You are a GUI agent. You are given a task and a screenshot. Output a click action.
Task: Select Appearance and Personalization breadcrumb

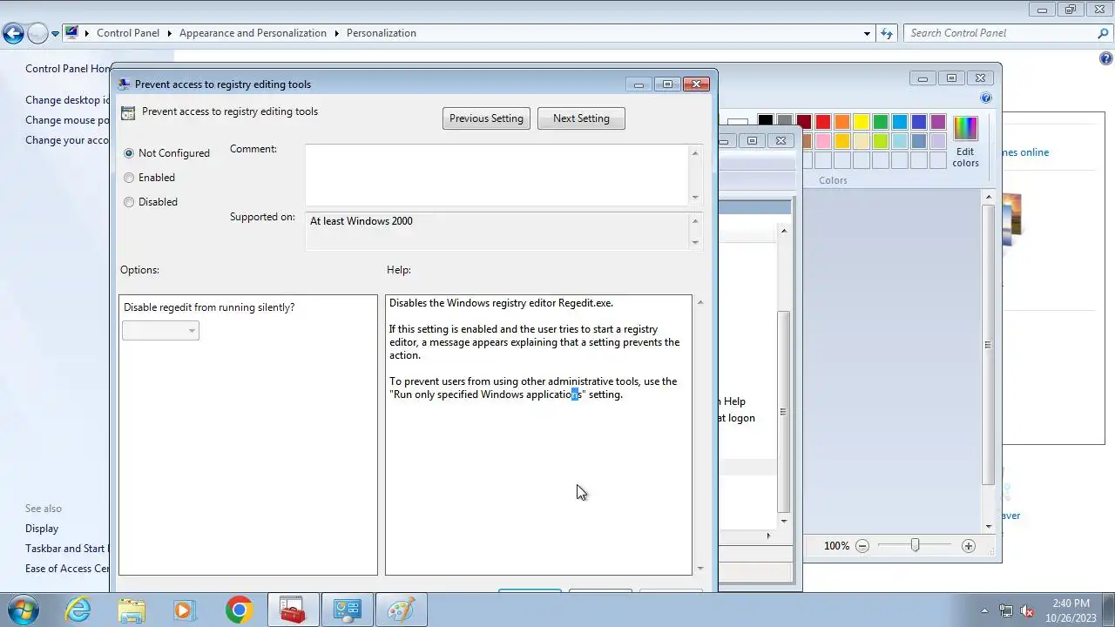click(253, 33)
